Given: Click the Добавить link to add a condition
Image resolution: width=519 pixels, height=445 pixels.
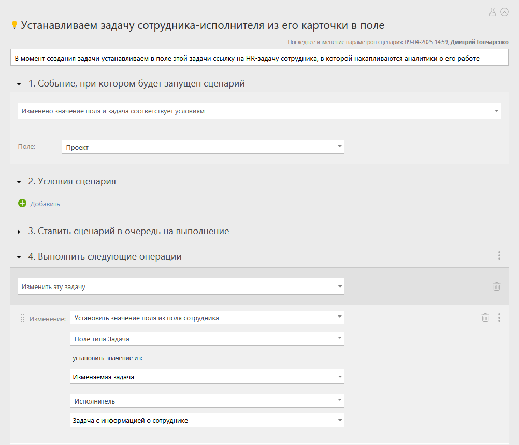Looking at the screenshot, I should tap(45, 204).
